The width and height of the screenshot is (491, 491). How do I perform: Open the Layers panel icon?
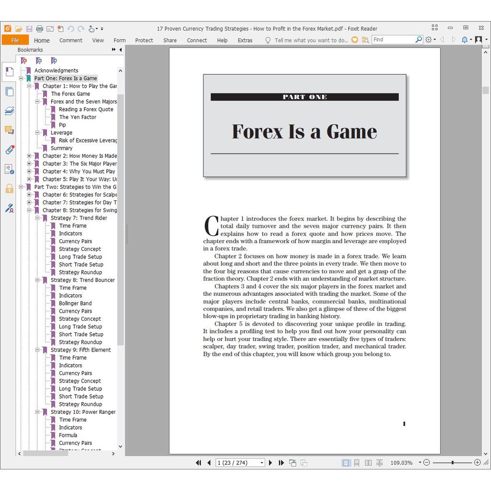pyautogui.click(x=10, y=111)
